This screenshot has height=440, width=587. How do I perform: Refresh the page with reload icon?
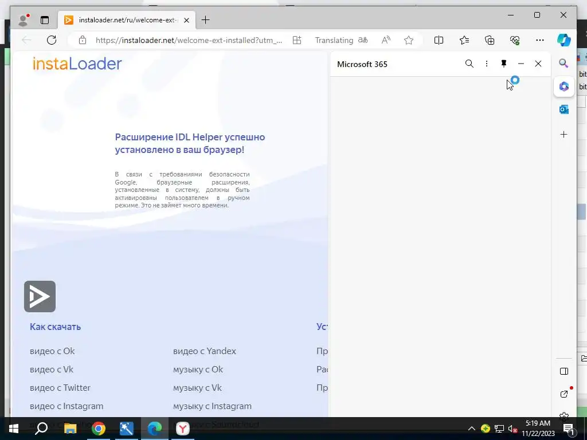(52, 40)
